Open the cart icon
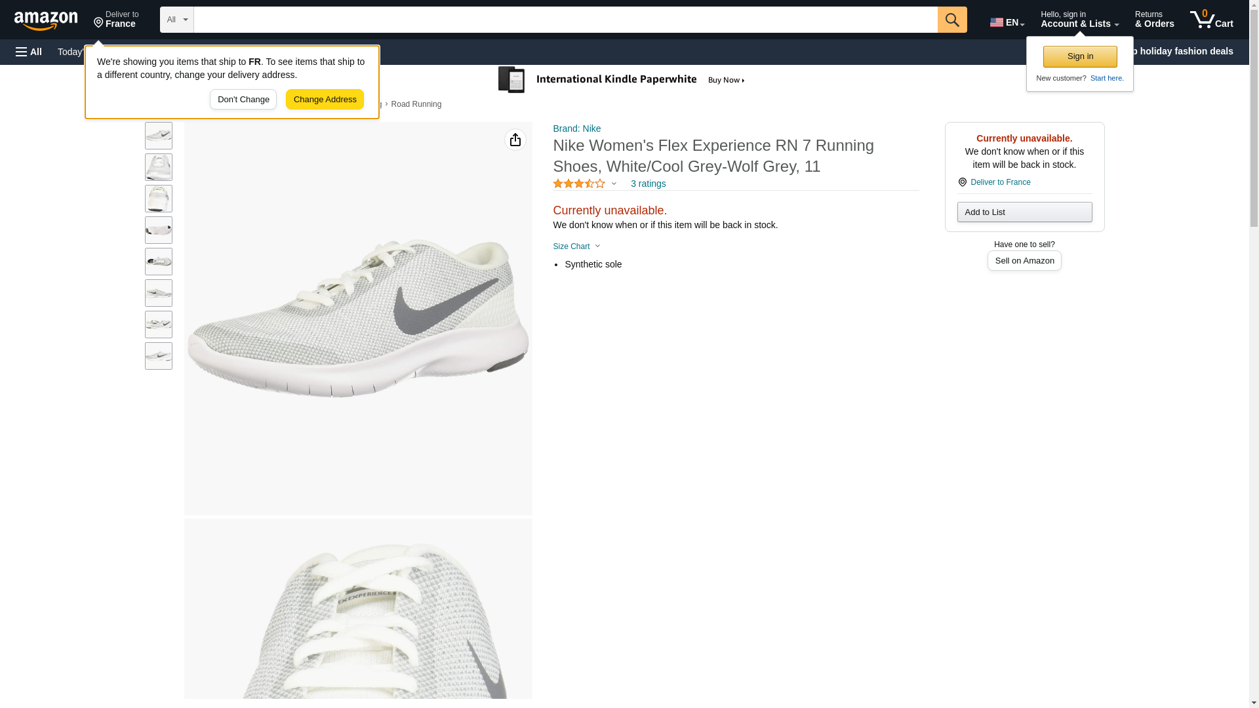1259x708 pixels. point(1211,20)
